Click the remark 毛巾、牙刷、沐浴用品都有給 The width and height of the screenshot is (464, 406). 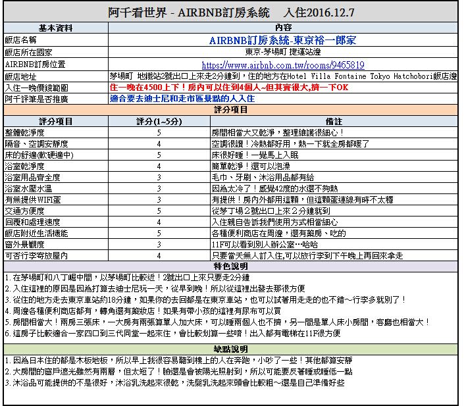coord(263,178)
